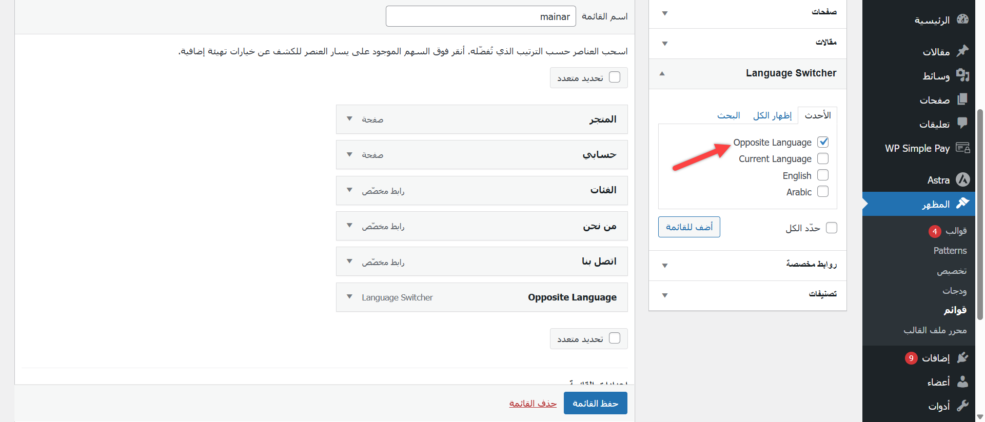Open the قوائم submenu item
The height and width of the screenshot is (422, 985).
[955, 310]
